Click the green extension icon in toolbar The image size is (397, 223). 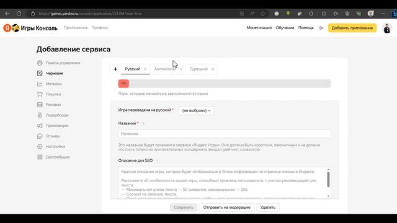tap(288, 14)
